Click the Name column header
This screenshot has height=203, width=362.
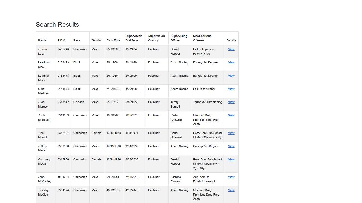[42, 40]
